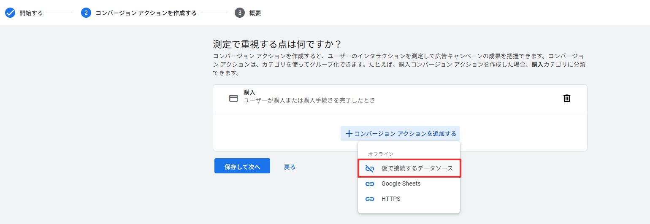Pick the HTTPS data source option

pos(391,199)
